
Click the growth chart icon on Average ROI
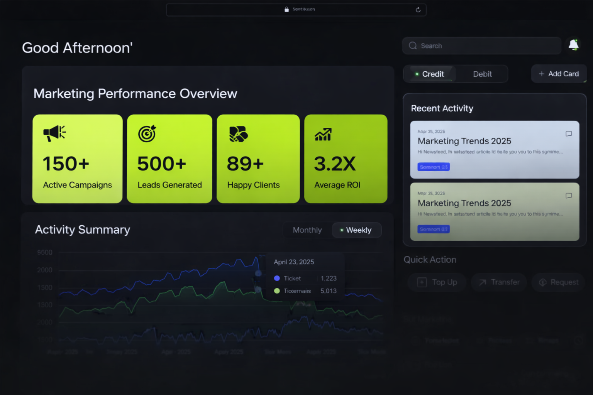click(x=323, y=134)
